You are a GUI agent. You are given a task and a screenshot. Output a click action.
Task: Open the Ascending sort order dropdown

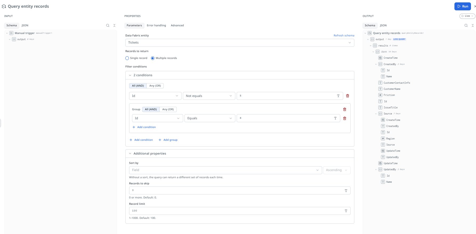click(x=337, y=170)
